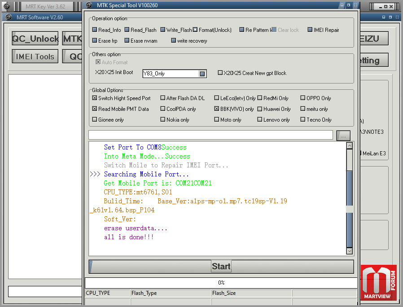Open the Martview Forum logo
403x307 pixels.
tap(379, 283)
